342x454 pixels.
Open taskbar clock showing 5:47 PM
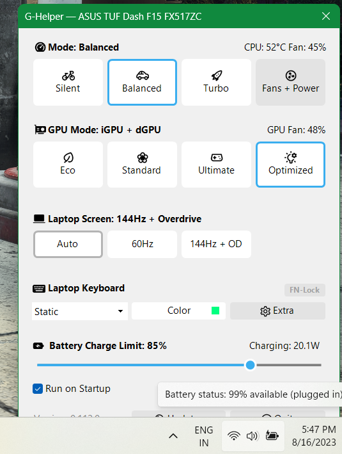coord(314,436)
